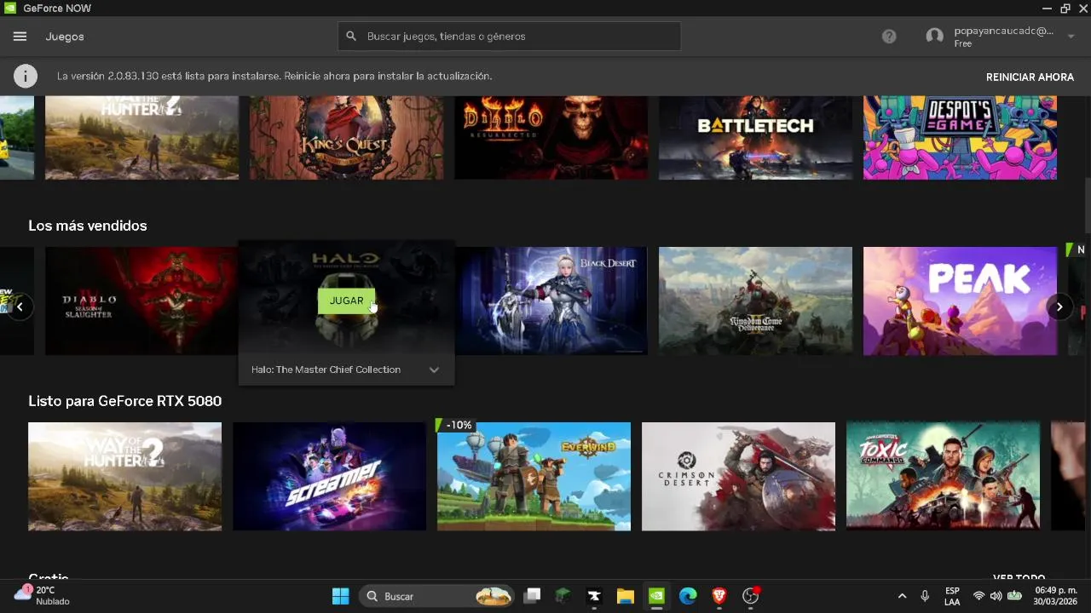
Task: Open Task View in taskbar
Action: click(x=532, y=596)
